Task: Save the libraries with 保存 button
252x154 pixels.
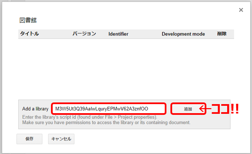Action: tap(30, 139)
